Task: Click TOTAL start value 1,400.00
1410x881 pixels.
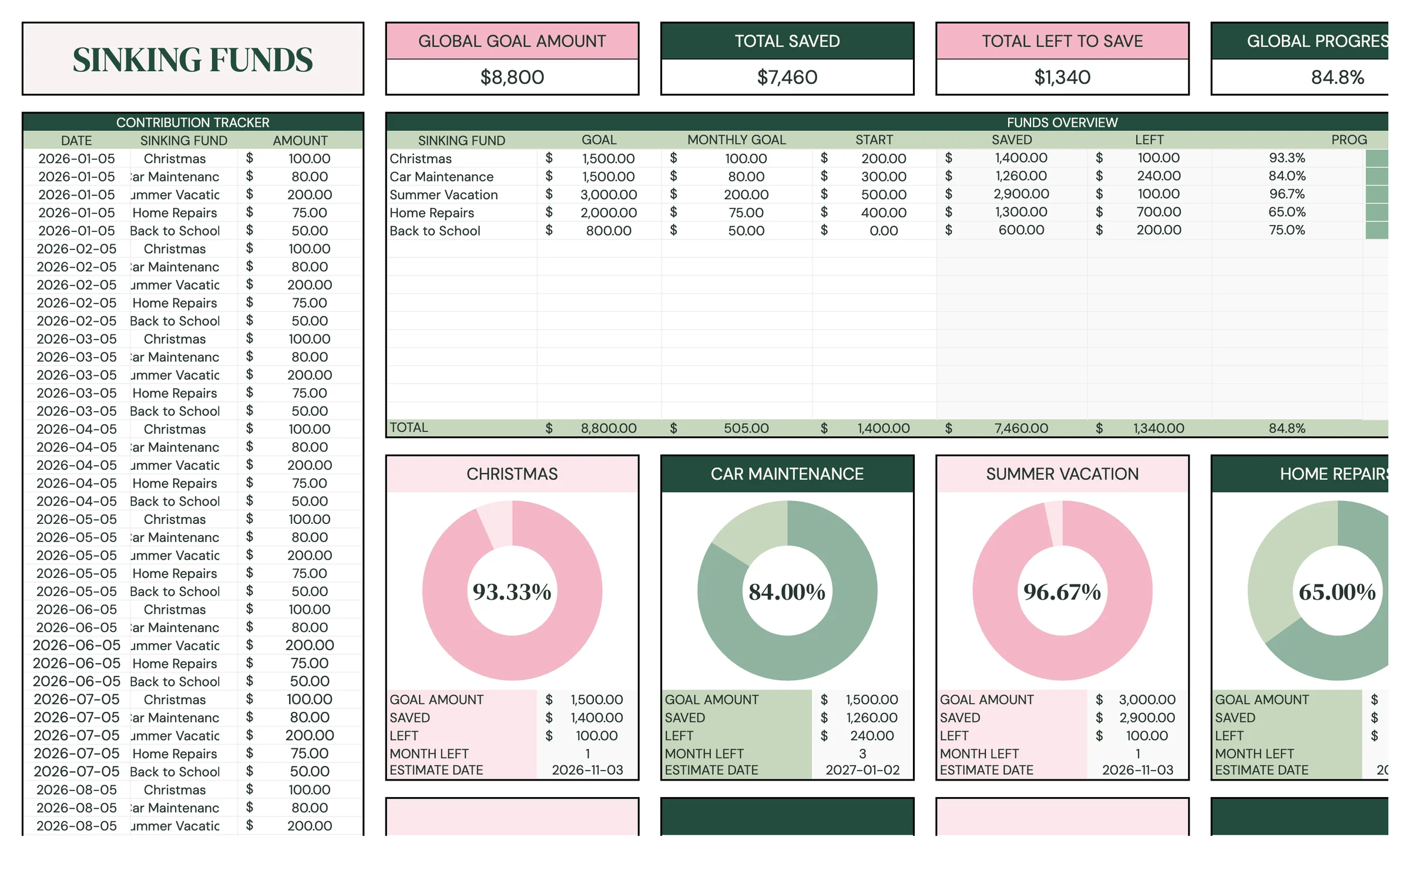Action: point(883,428)
